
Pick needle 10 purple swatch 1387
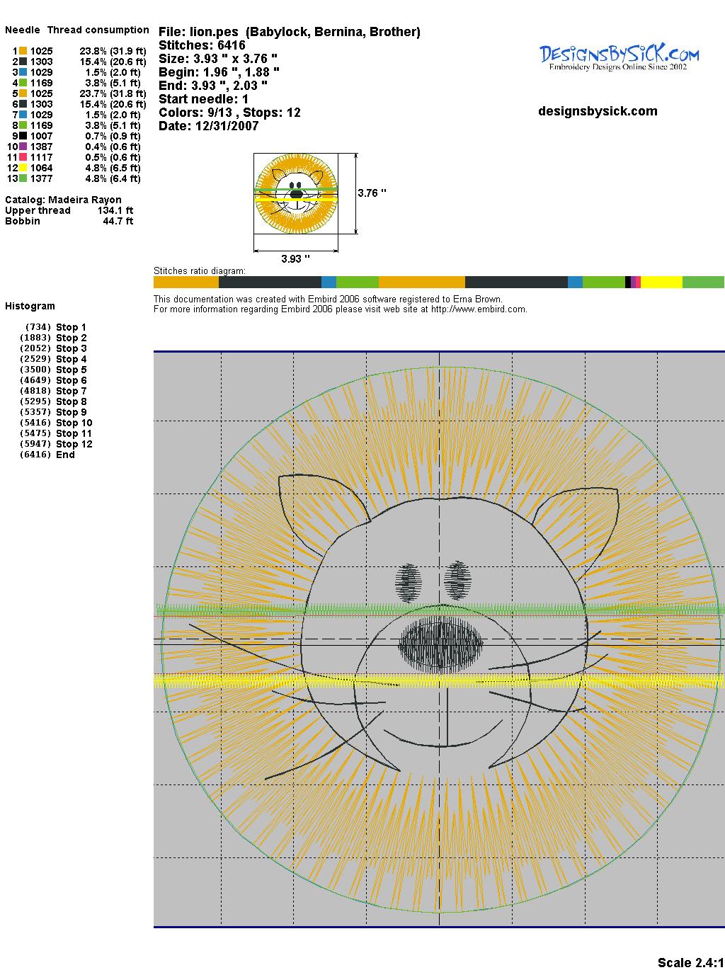click(x=23, y=147)
